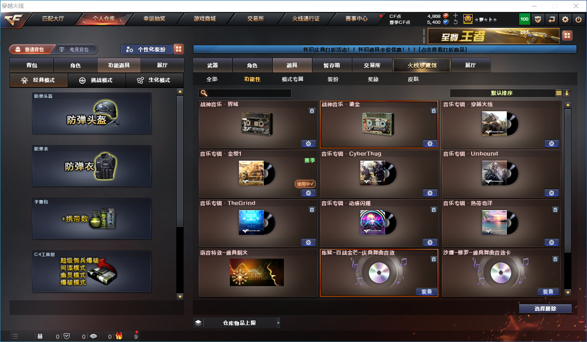Screen dimensions: 587x342
Task: Refresh the CF points balance
Action: click(x=455, y=22)
